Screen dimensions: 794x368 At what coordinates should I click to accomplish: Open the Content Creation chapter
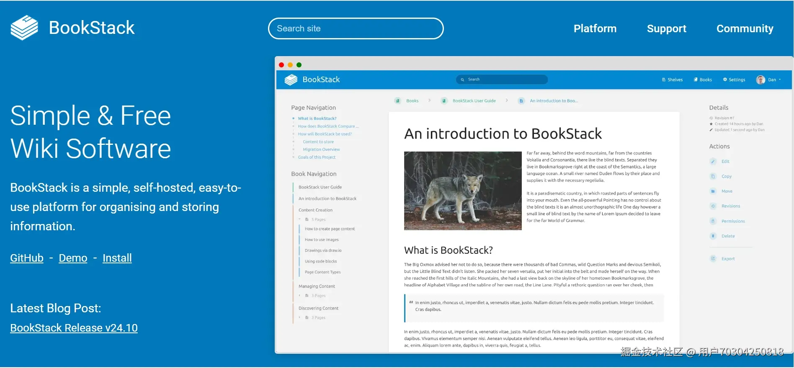pos(315,210)
